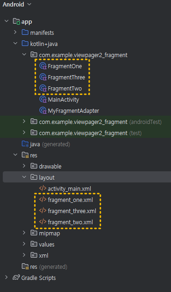Select the FragmentThree class name

[66, 78]
